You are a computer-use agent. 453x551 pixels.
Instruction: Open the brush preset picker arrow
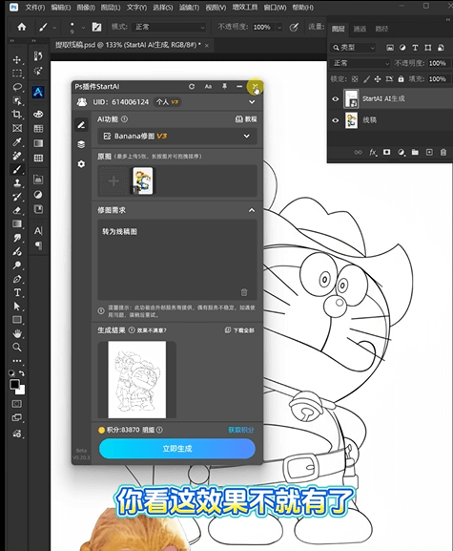tap(83, 27)
